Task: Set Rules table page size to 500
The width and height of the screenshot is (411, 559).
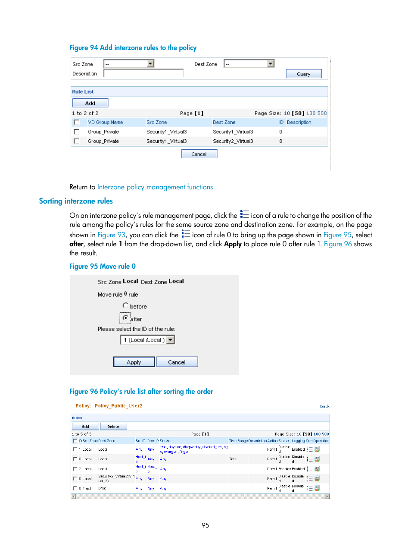Action: [x=325, y=434]
